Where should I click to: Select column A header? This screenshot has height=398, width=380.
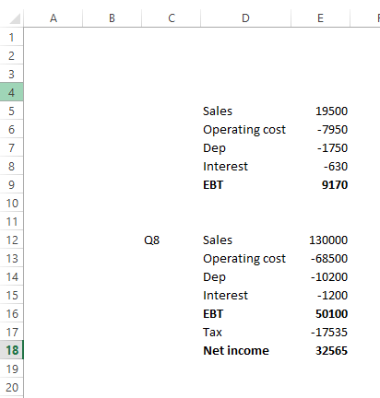(x=53, y=18)
